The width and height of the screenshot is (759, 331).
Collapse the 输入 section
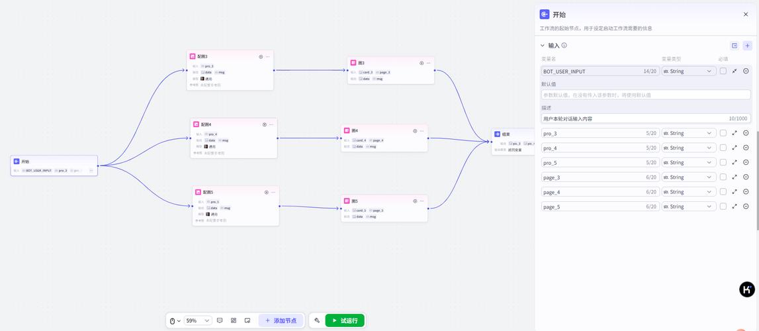click(543, 46)
